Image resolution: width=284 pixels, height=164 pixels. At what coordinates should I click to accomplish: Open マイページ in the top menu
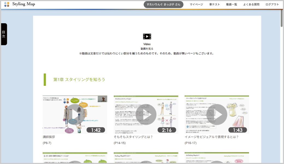click(x=196, y=4)
